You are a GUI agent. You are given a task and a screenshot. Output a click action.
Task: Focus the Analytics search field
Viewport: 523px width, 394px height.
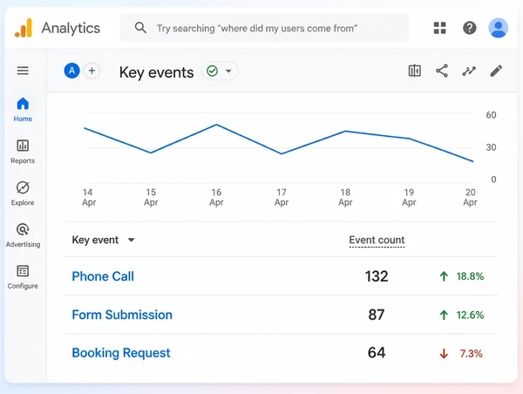[264, 28]
